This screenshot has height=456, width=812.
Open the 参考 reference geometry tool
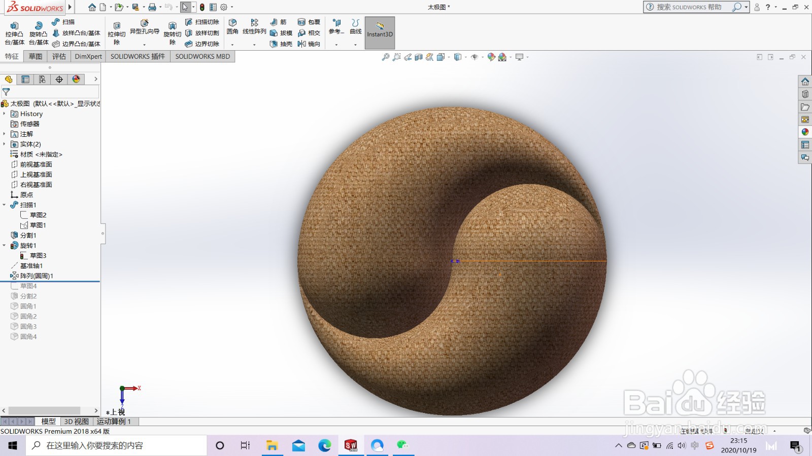click(336, 27)
